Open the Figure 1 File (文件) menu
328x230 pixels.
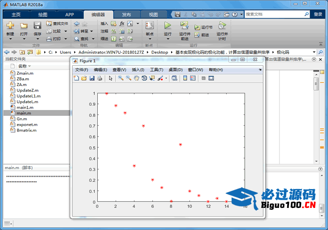(82, 70)
